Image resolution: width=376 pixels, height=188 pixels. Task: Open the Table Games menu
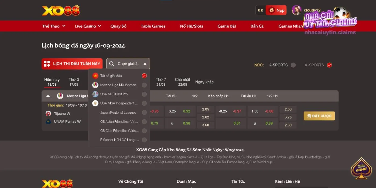pos(153,26)
